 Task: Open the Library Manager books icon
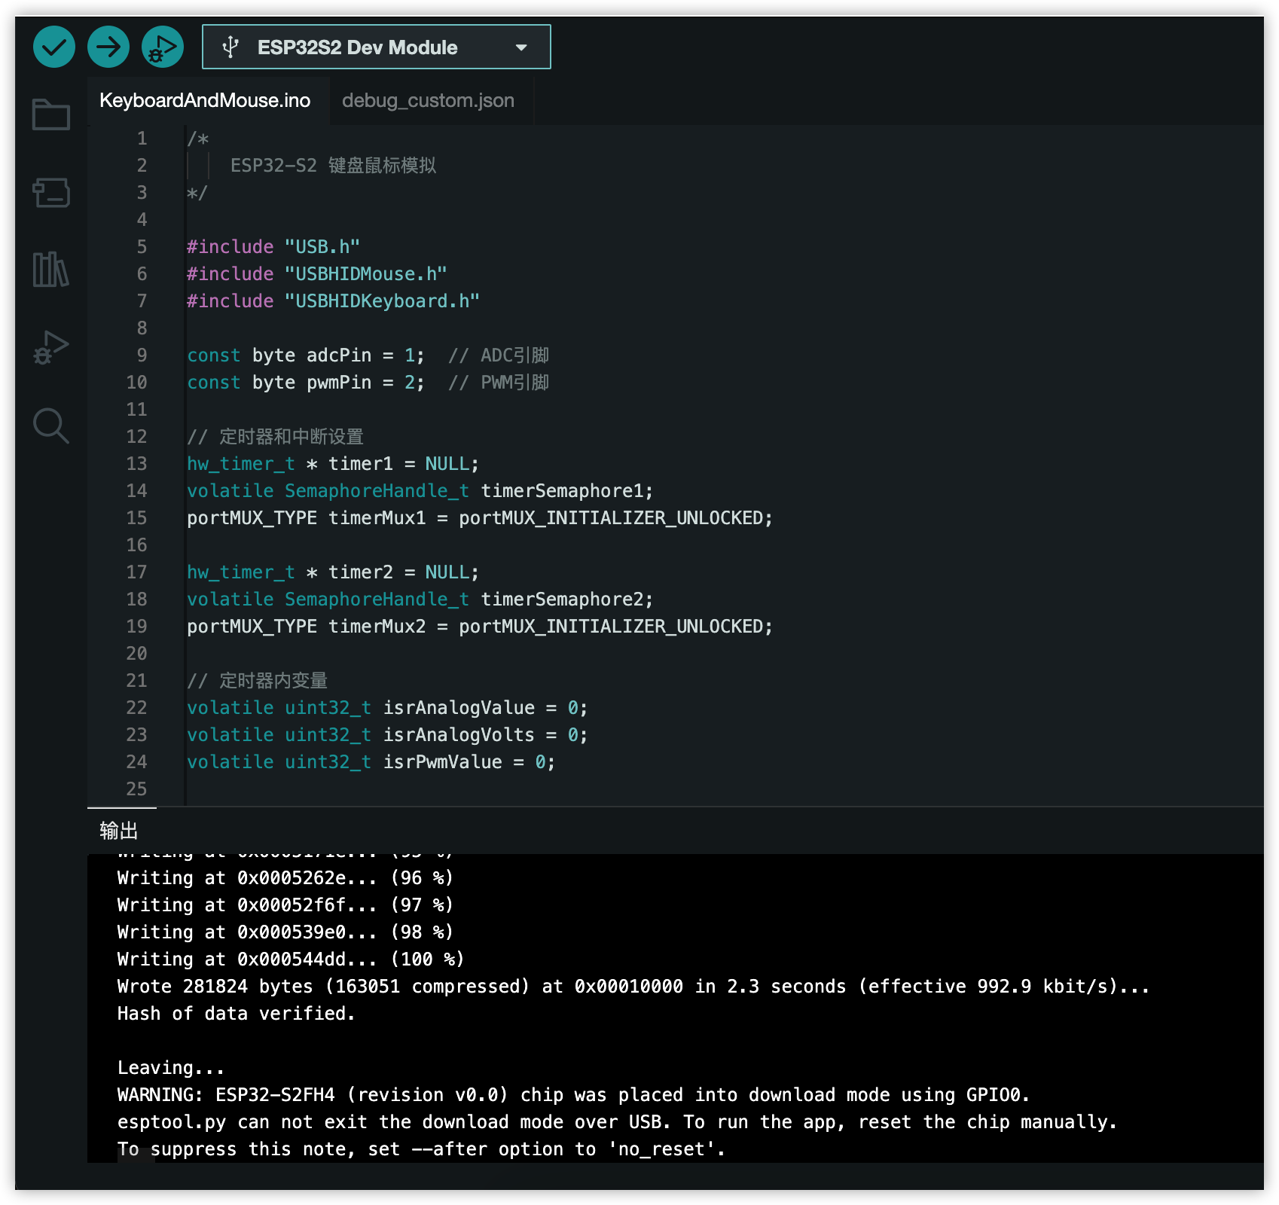coord(51,270)
